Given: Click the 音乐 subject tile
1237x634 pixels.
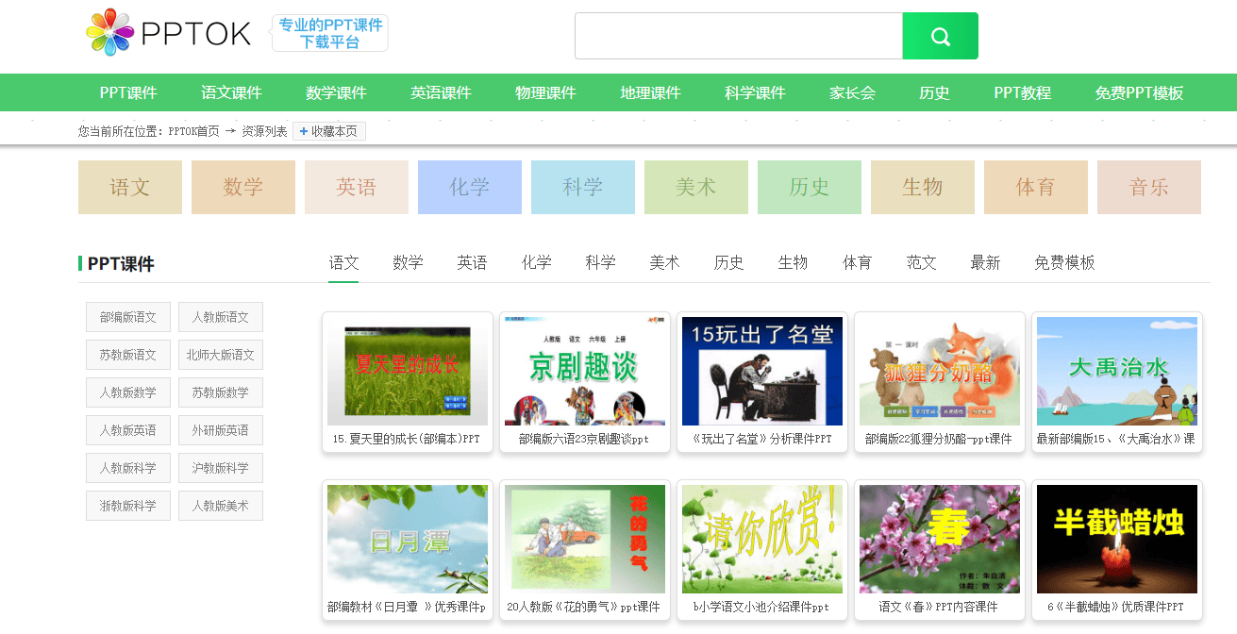Looking at the screenshot, I should coord(1148,187).
